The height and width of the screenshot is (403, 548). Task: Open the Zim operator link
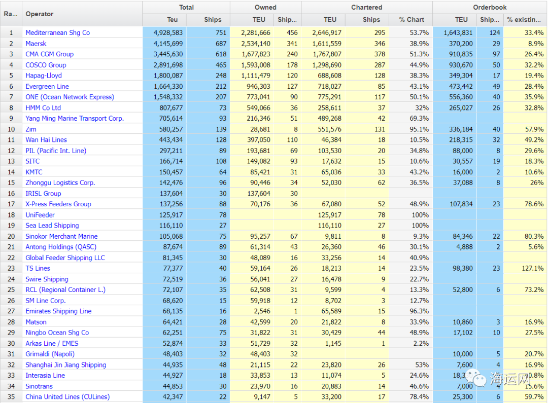coord(31,129)
